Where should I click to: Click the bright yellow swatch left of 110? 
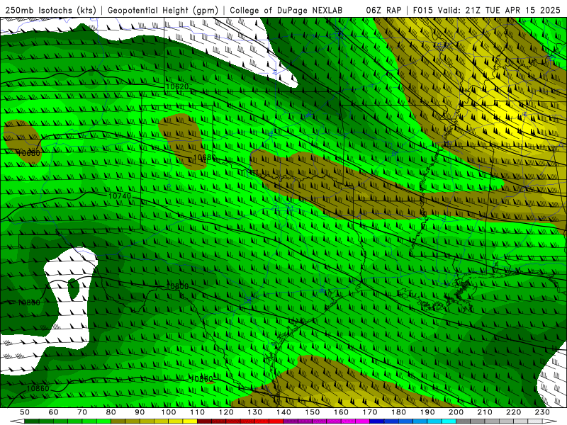click(x=190, y=421)
